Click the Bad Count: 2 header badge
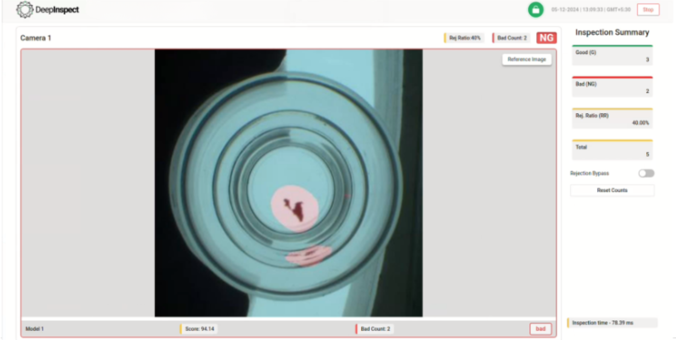676x340 pixels. 511,38
